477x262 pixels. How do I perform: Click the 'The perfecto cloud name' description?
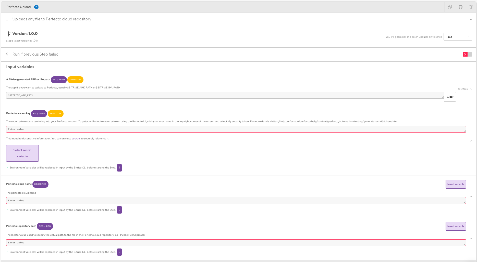tap(21, 193)
